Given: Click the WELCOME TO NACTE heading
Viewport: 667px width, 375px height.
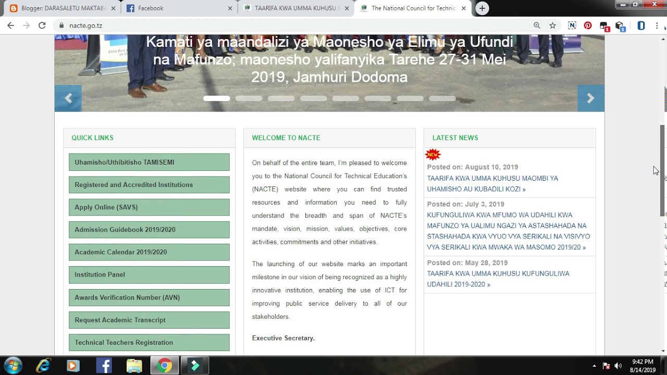Looking at the screenshot, I should (286, 137).
